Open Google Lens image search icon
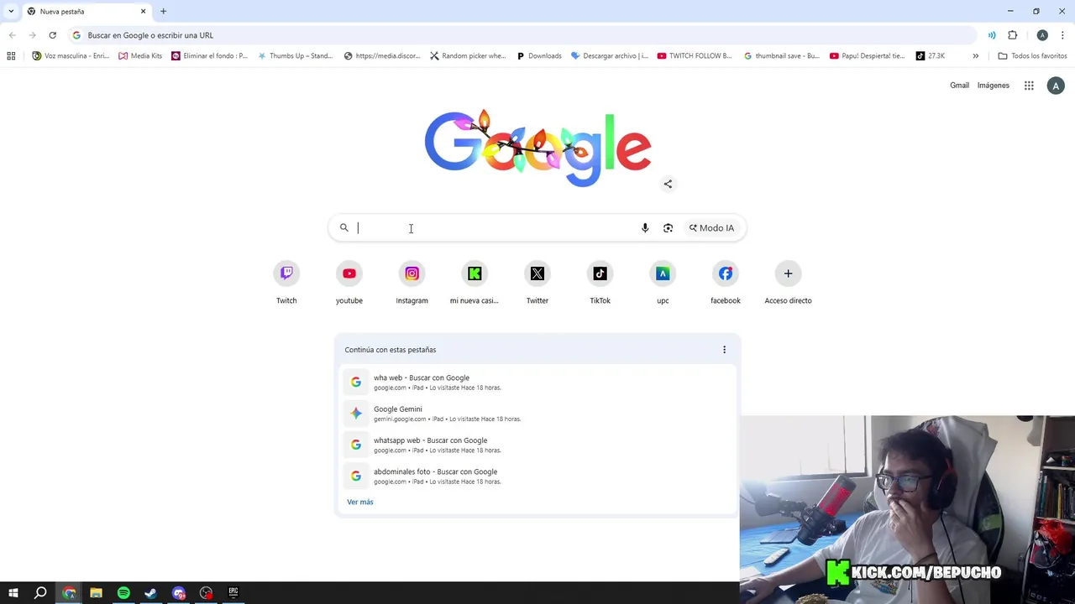Viewport: 1075px width, 604px height. (x=668, y=228)
